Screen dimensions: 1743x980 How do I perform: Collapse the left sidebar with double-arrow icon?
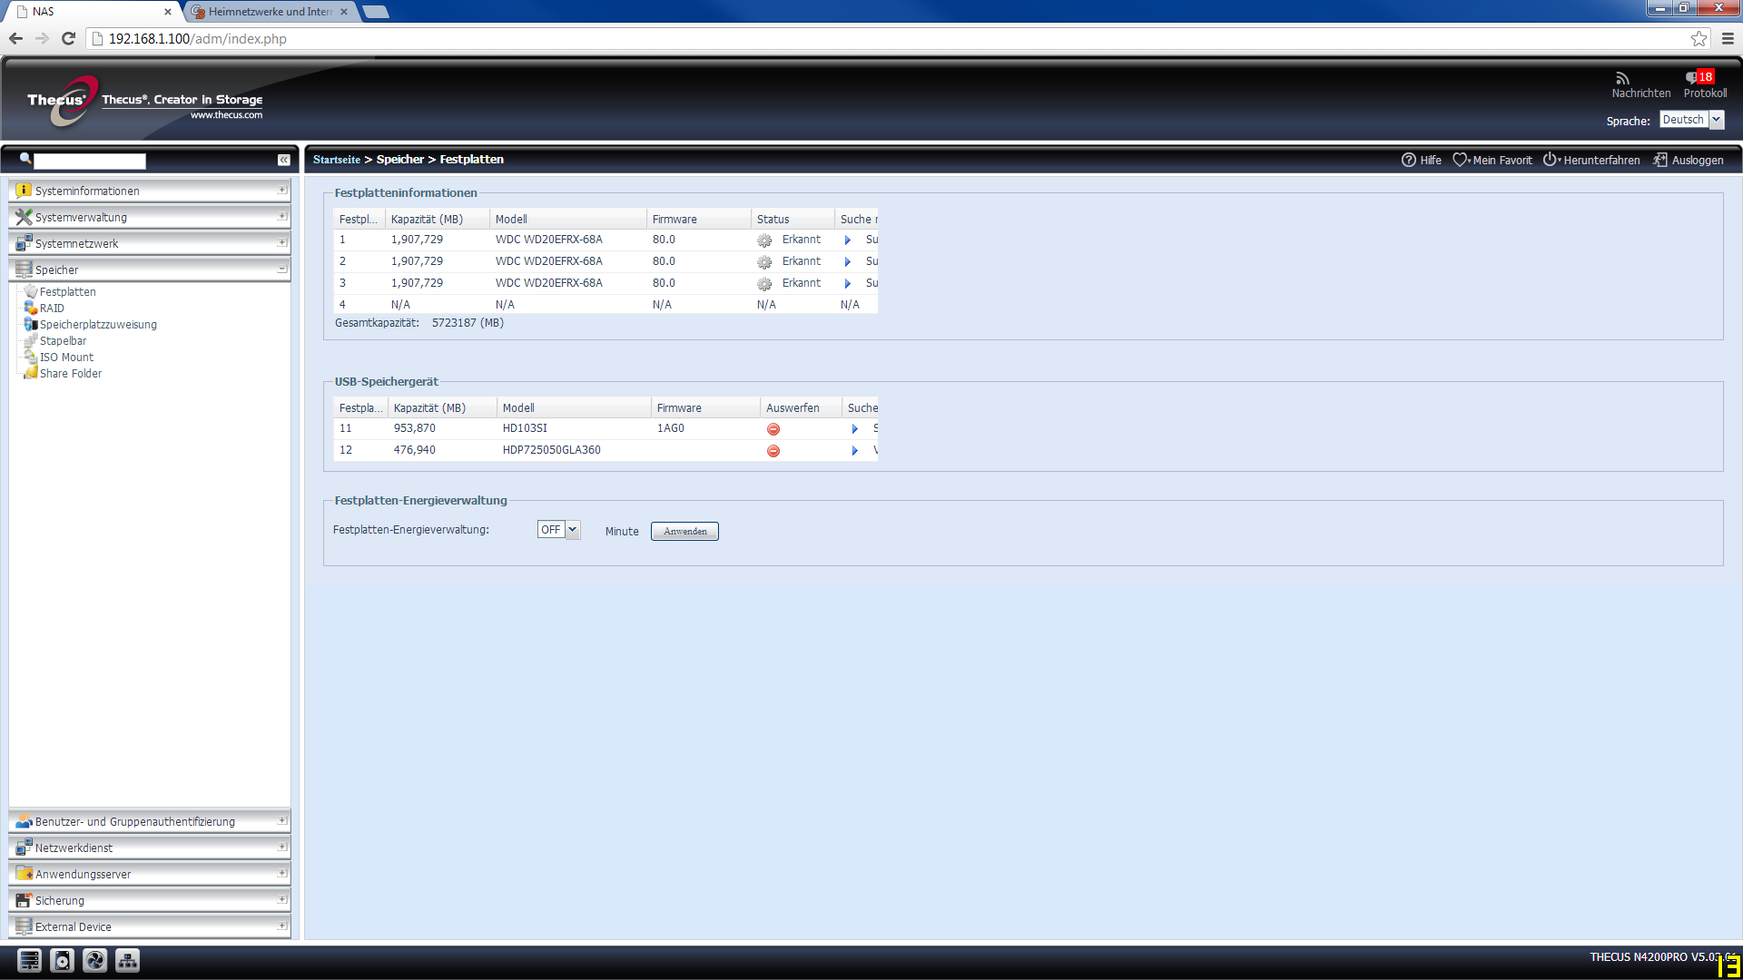coord(283,160)
